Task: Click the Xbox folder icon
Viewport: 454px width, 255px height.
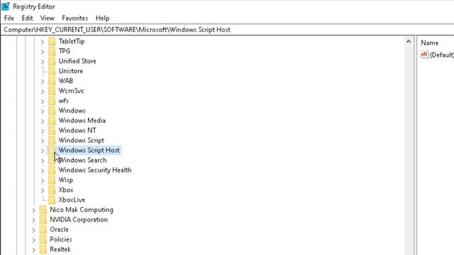Action: 52,190
